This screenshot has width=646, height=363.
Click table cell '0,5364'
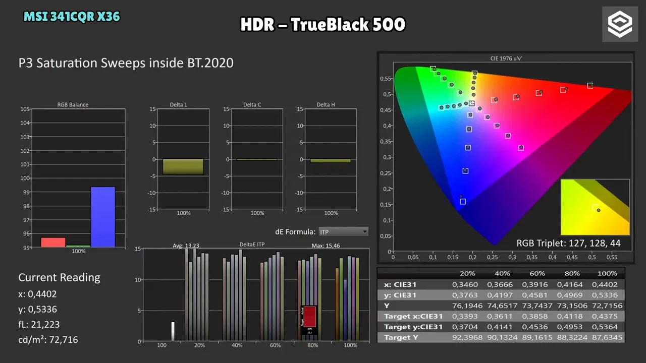[605, 327]
